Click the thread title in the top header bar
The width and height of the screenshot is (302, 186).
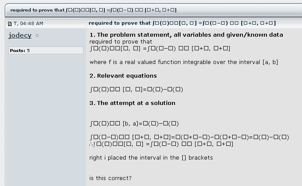[x=93, y=10]
